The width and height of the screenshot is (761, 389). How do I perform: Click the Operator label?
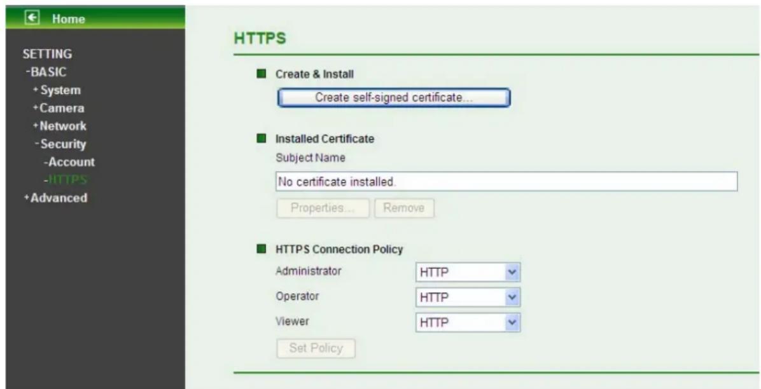pos(297,296)
